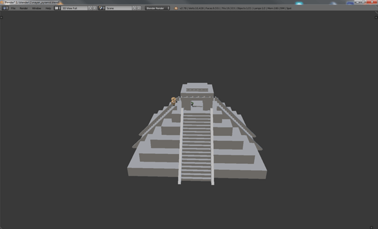Open the Window menu
The image size is (378, 229).
coord(37,8)
